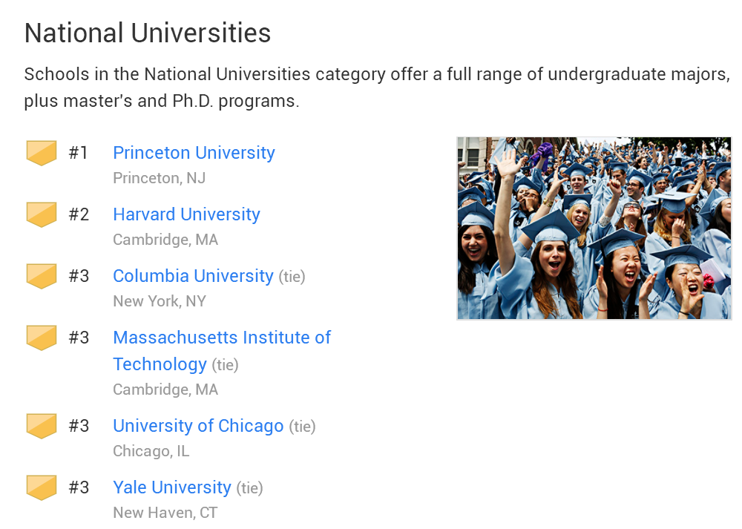Click the gold badge beside Yale University
The image size is (742, 529).
(42, 487)
